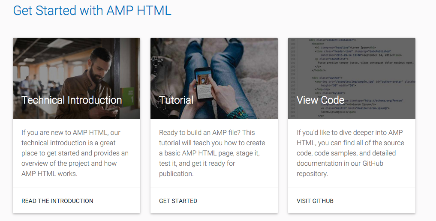Click the "Get Started with AMP HTML" heading
The width and height of the screenshot is (436, 221).
click(x=92, y=10)
